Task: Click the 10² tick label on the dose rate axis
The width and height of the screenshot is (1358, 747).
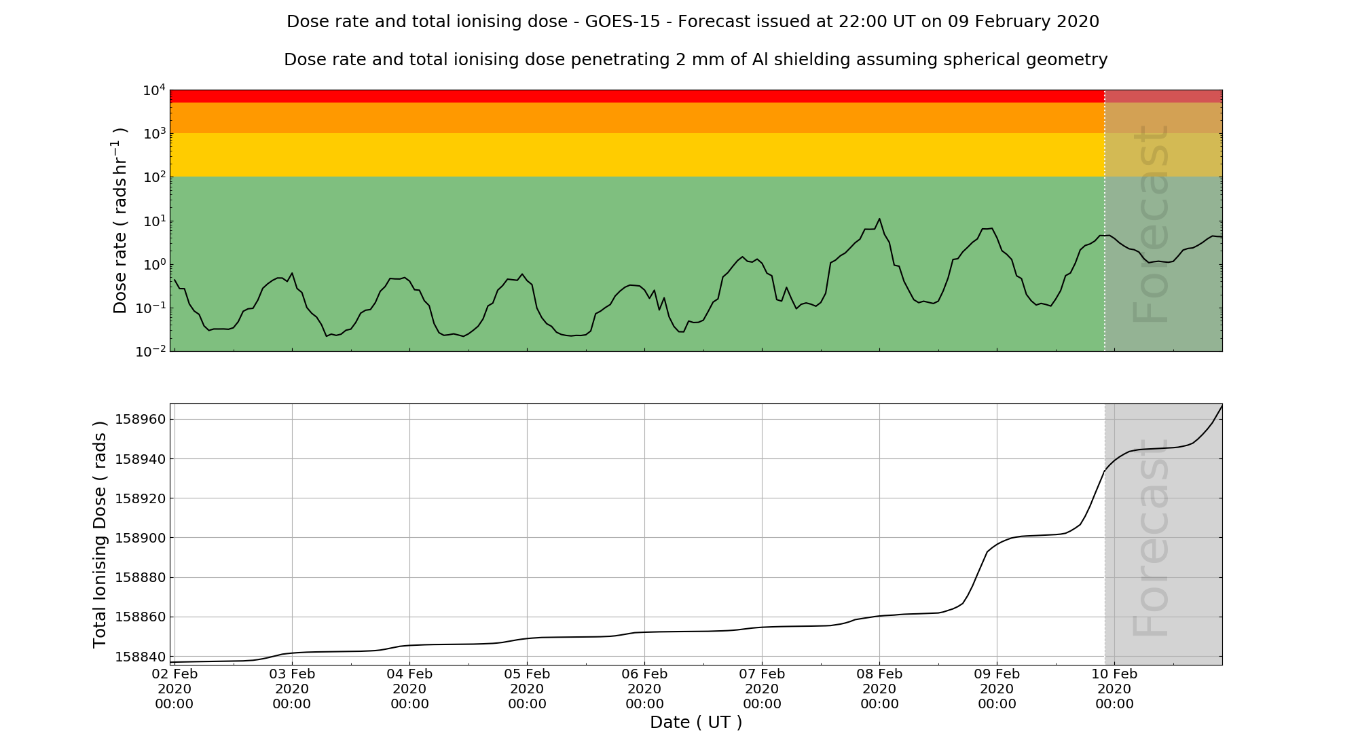Action: (x=154, y=177)
